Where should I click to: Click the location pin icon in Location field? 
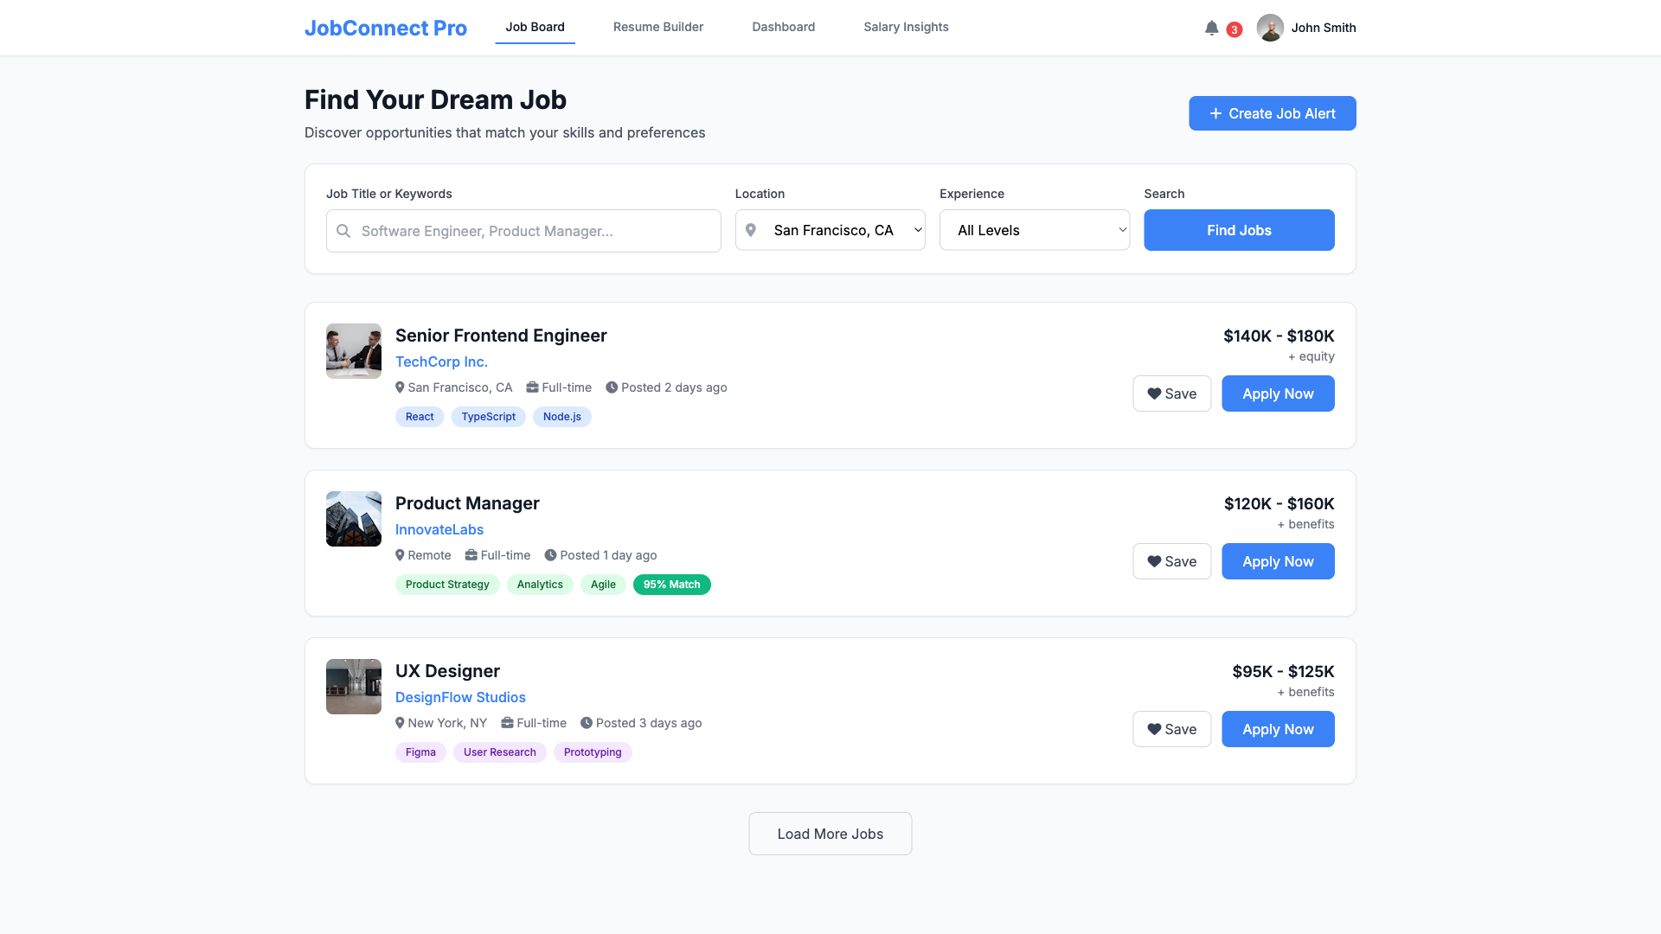(751, 230)
